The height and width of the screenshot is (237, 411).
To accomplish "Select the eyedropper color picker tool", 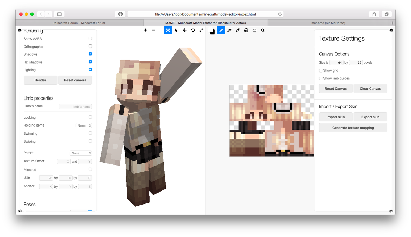I will coord(238,30).
